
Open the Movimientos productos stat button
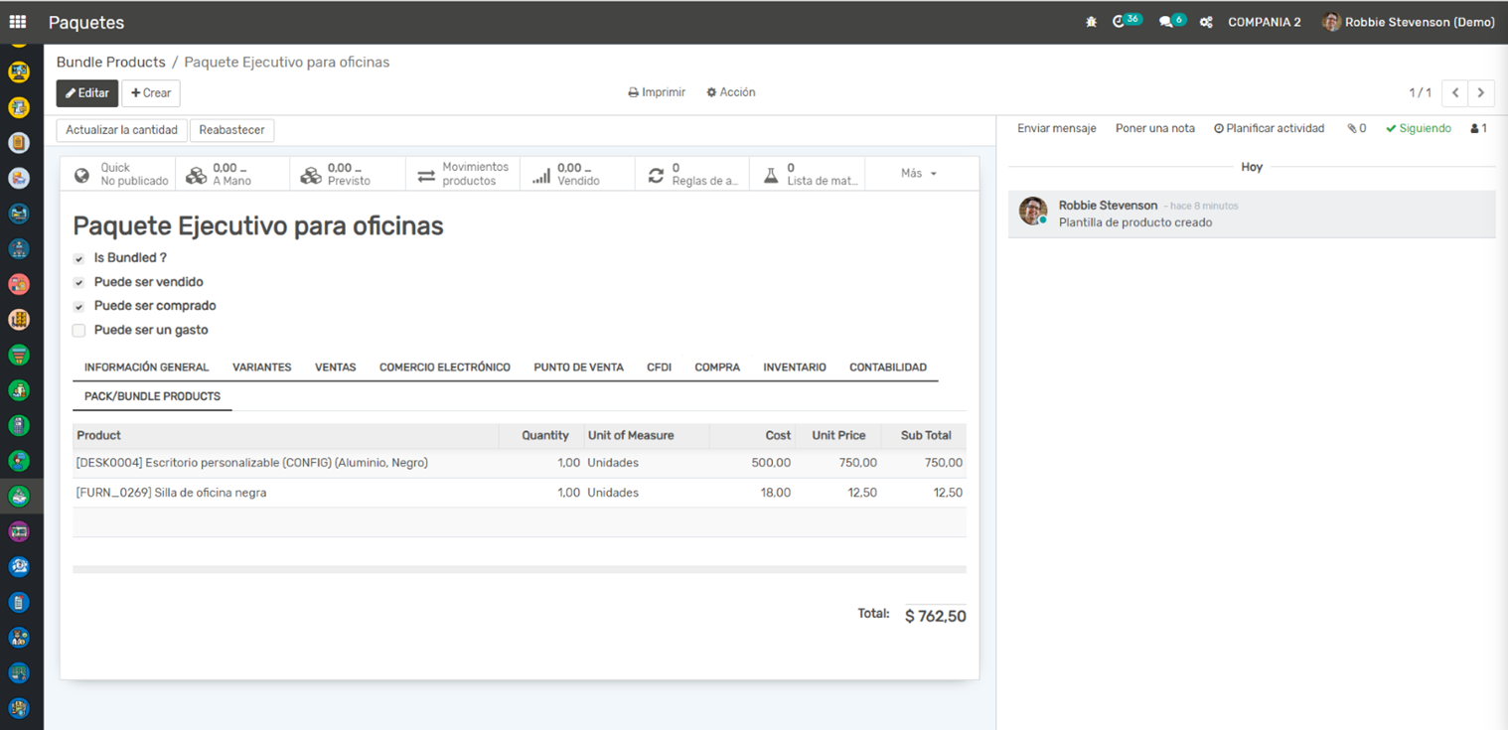tap(463, 174)
